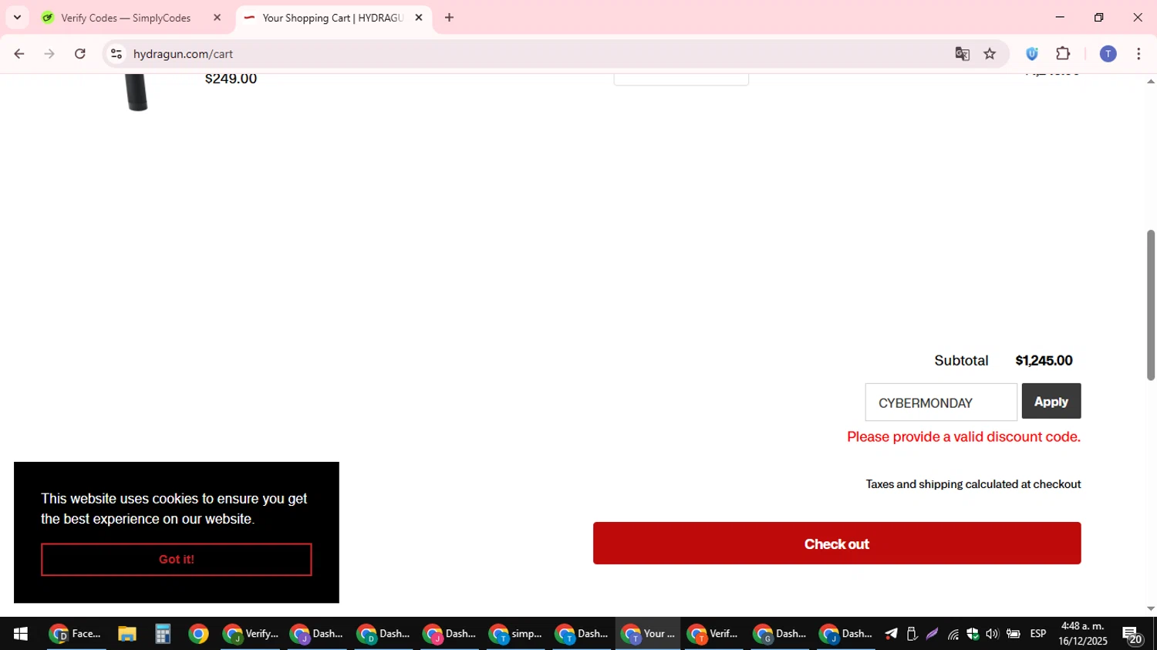1157x650 pixels.
Task: Open Verify... Chrome window with J profile
Action: coord(251,634)
